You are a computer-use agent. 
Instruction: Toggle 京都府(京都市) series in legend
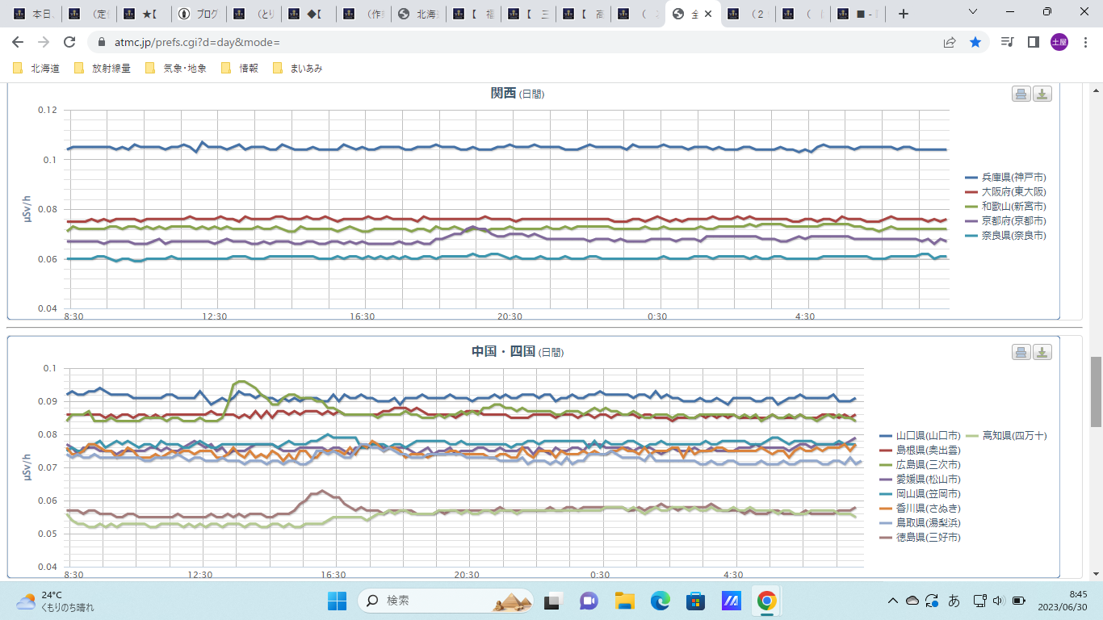click(1005, 220)
